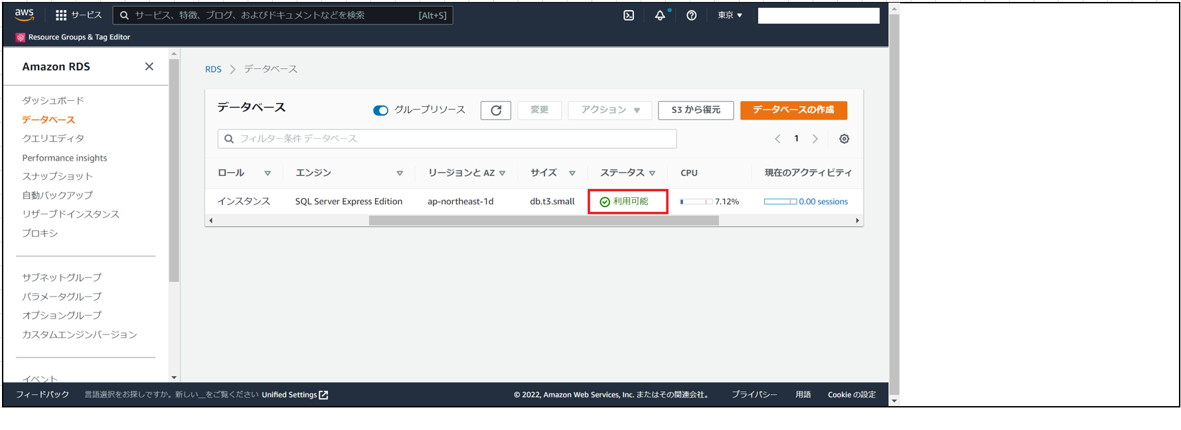
Task: Click the プライバシー footer link
Action: click(754, 395)
